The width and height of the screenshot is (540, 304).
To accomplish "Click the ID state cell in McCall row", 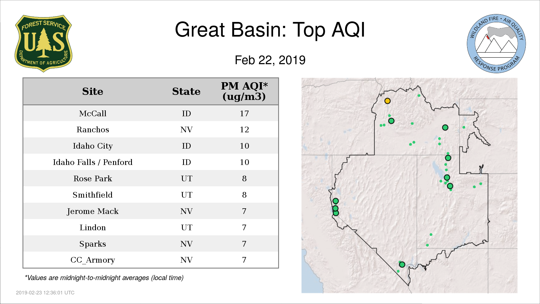I will coord(186,113).
